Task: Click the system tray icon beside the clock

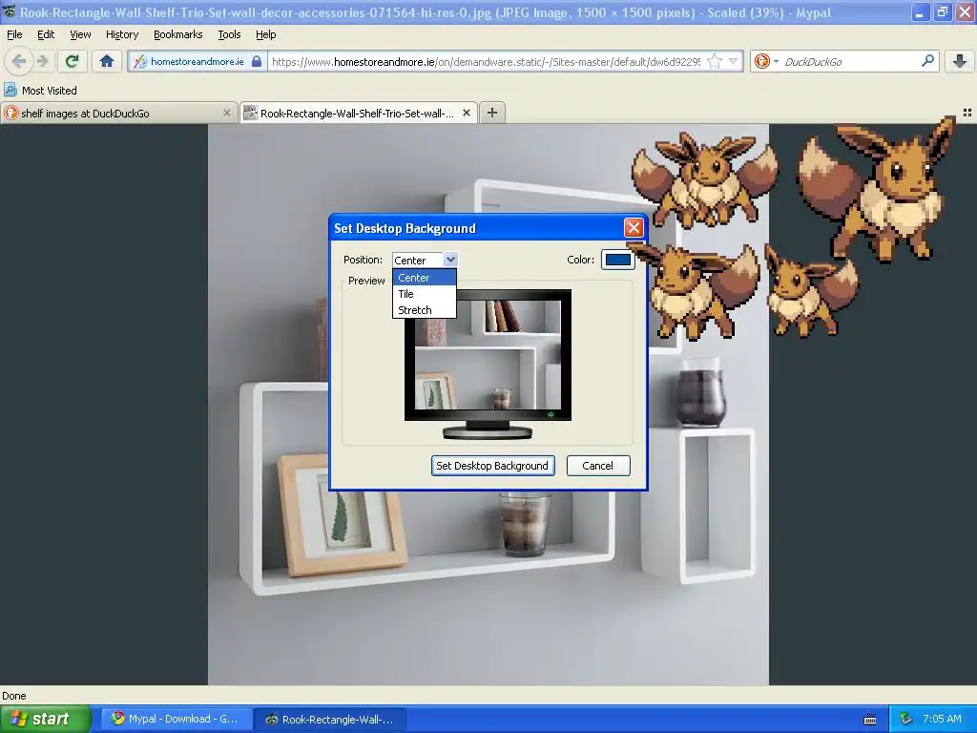Action: click(906, 719)
